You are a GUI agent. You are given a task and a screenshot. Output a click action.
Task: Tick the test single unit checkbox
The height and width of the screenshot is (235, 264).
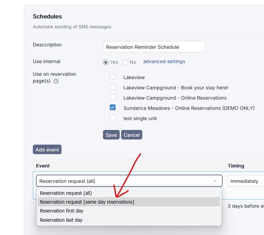(x=113, y=118)
